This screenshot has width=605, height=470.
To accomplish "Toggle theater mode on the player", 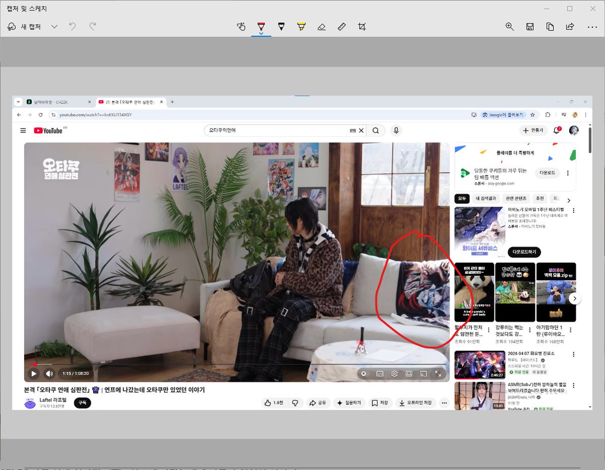I will click(x=409, y=374).
